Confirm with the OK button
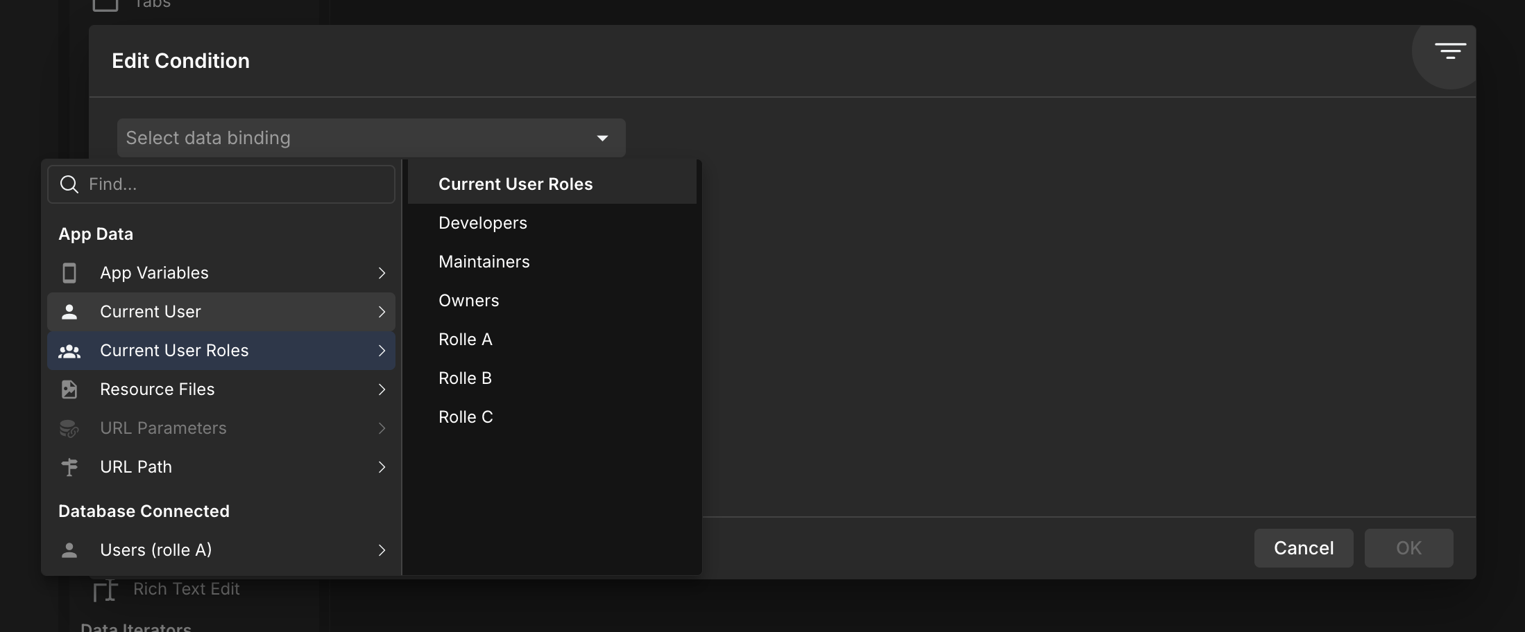The image size is (1525, 632). point(1408,548)
